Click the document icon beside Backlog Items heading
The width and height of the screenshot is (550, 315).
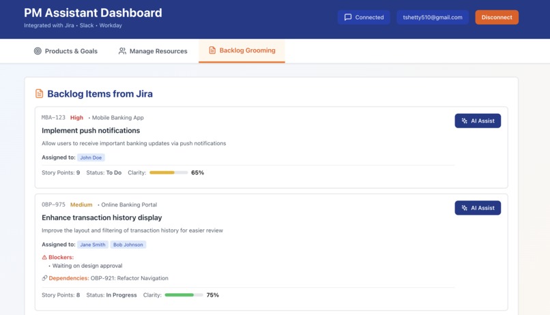click(x=40, y=93)
